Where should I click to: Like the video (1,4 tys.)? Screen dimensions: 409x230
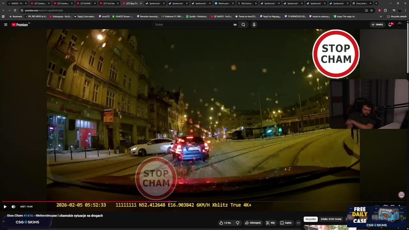[225, 223]
